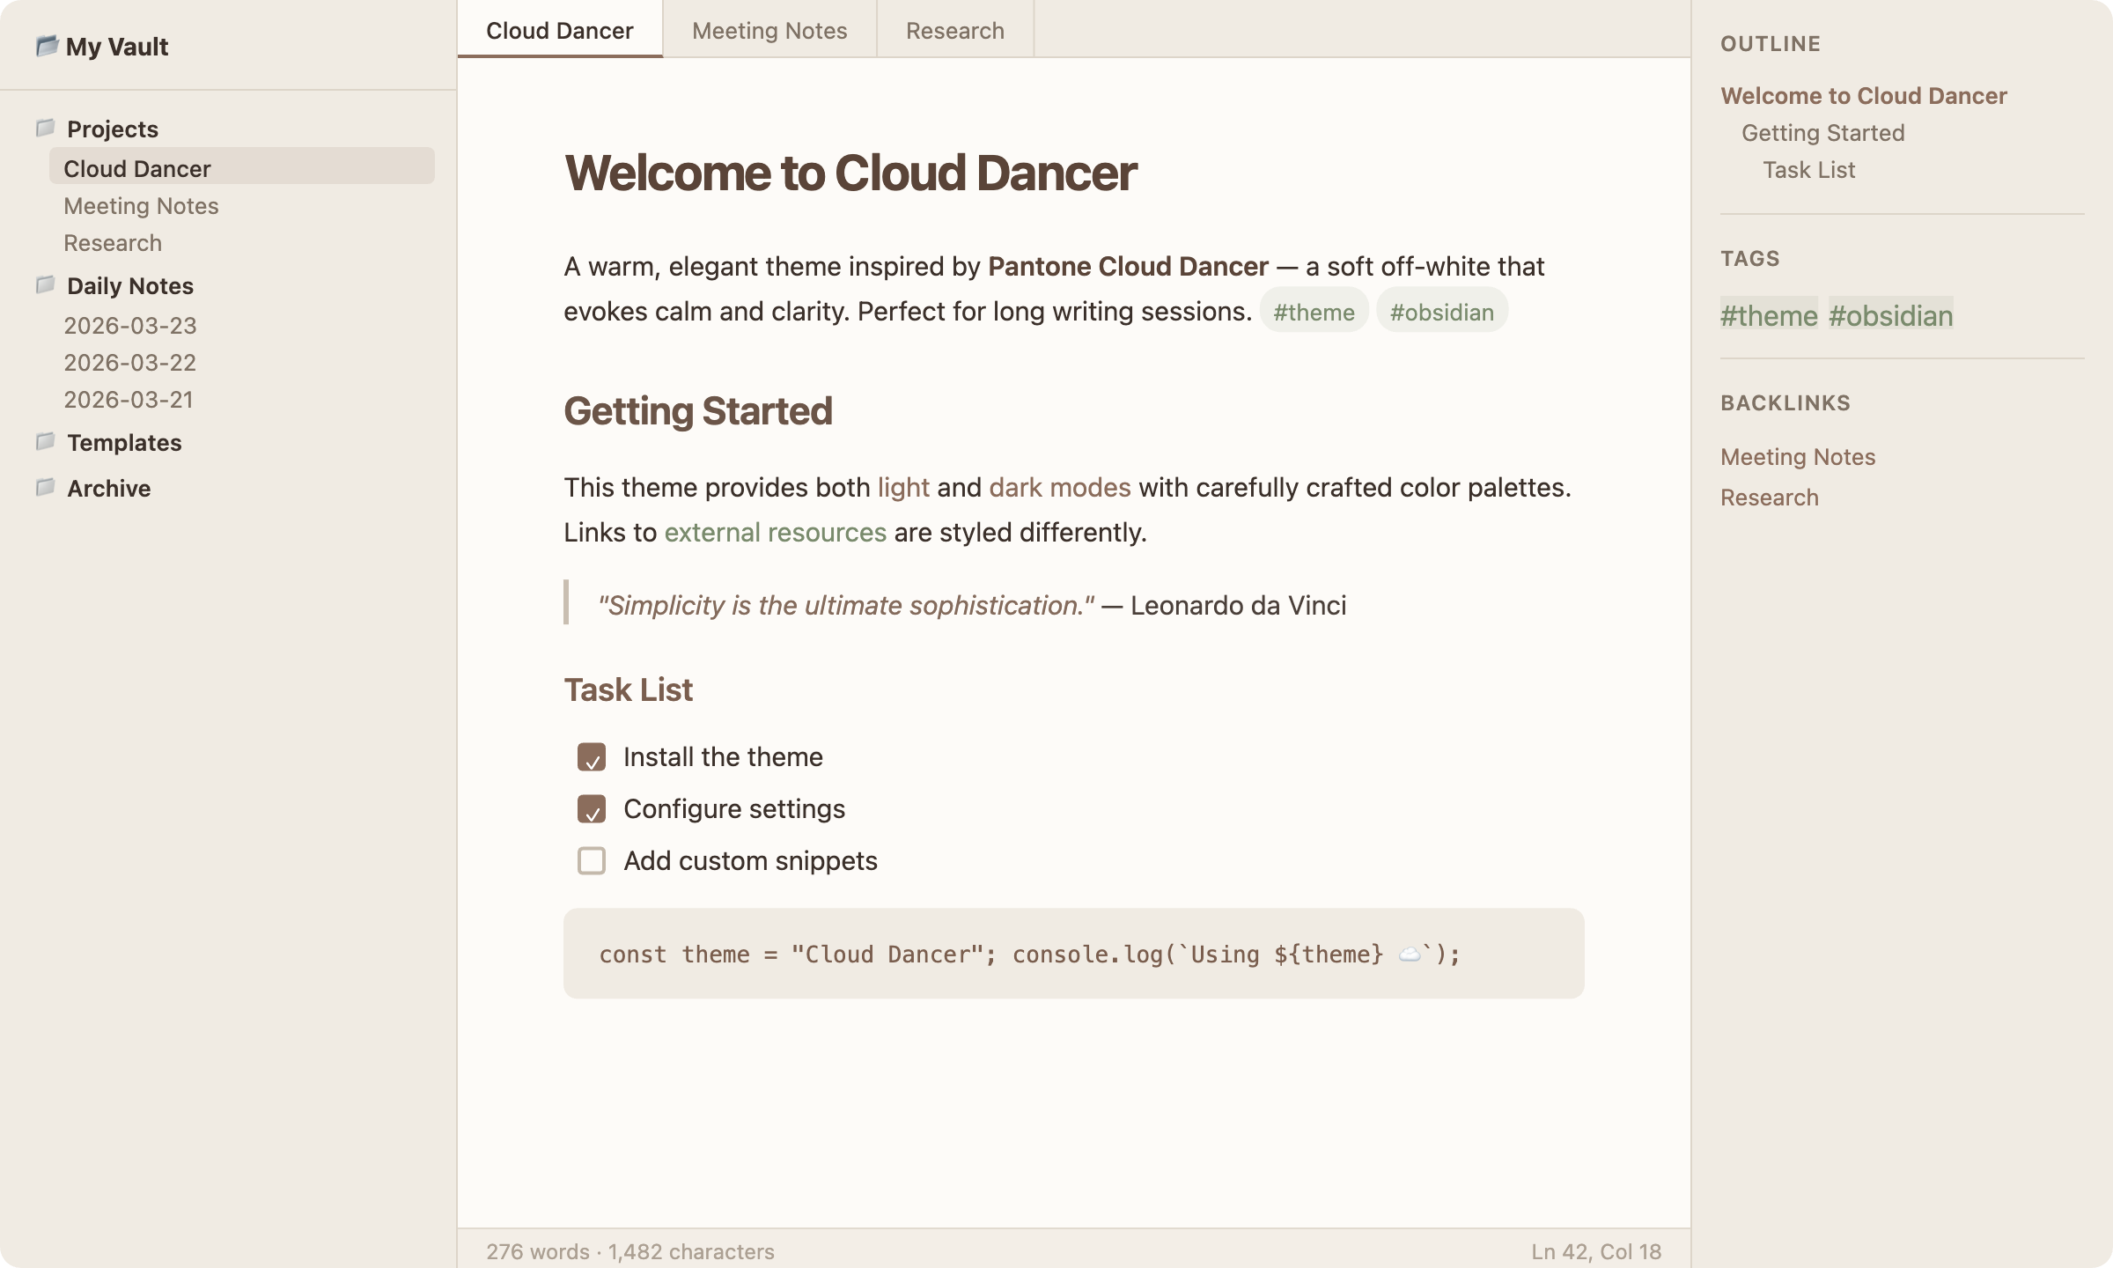Image resolution: width=2113 pixels, height=1268 pixels.
Task: Follow the dark modes internal link
Action: 1060,487
